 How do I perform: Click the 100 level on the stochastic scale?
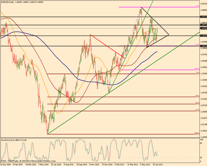(202, 139)
